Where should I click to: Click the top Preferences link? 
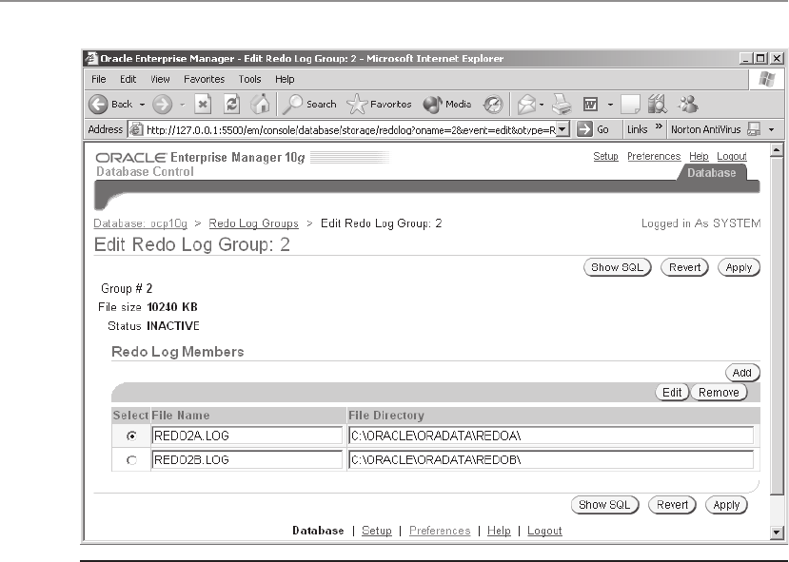click(654, 156)
